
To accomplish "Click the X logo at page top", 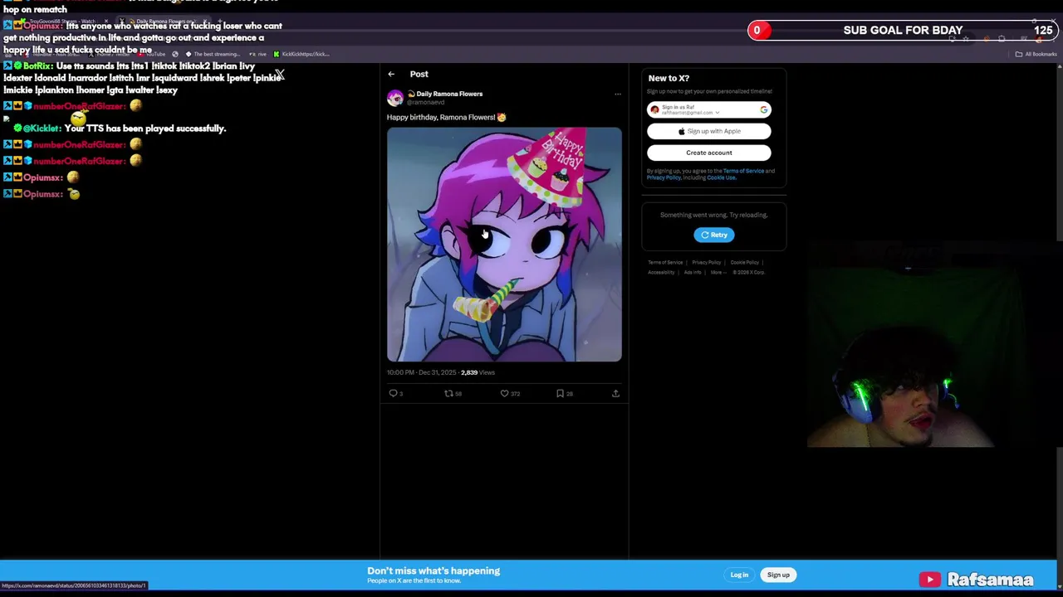I will (280, 75).
